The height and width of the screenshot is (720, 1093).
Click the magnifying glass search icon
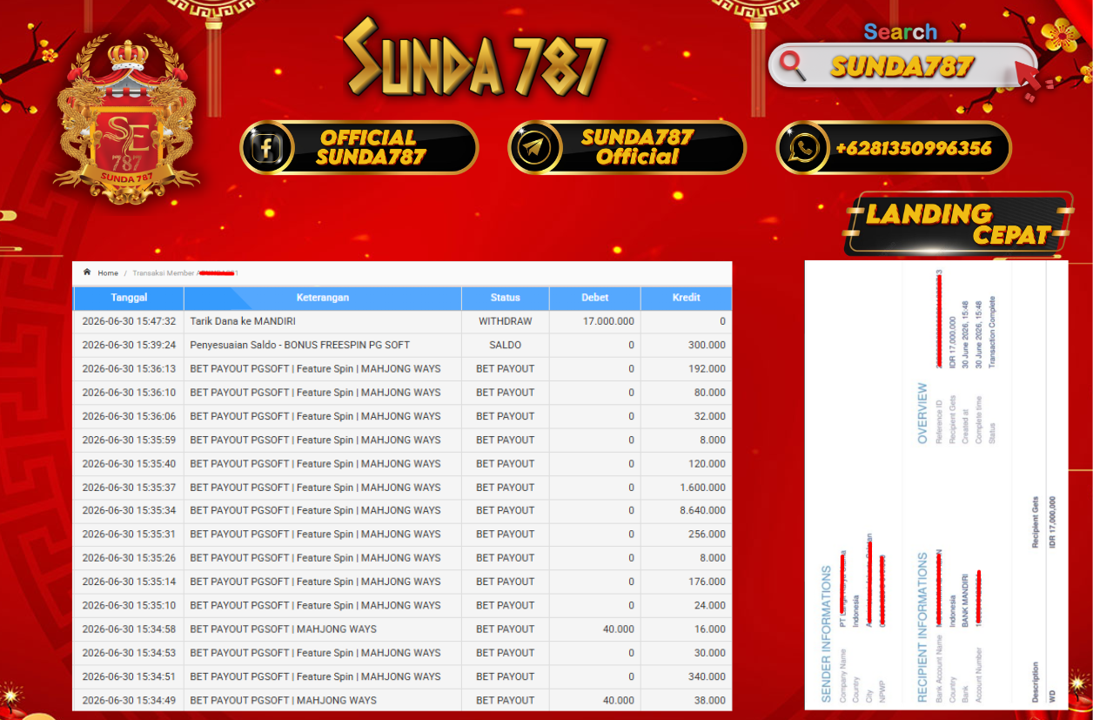(x=793, y=64)
